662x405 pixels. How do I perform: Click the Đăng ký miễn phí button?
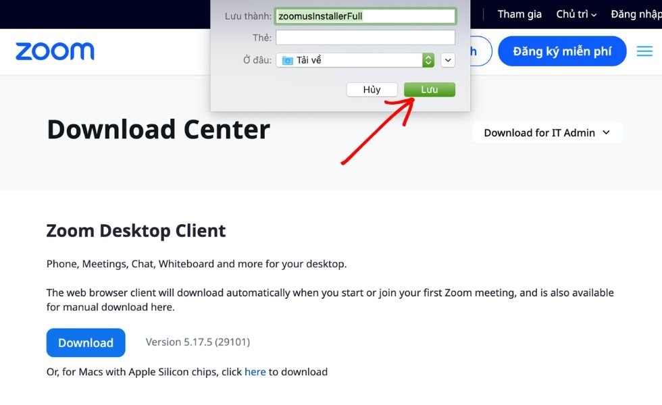pyautogui.click(x=562, y=51)
